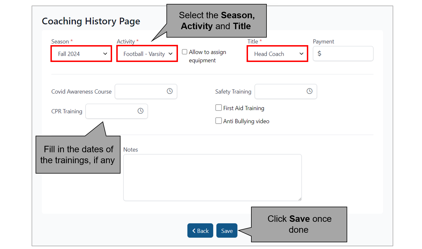Click clock icon in Covid Awareness Course field
Image resolution: width=422 pixels, height=249 pixels.
pos(170,91)
